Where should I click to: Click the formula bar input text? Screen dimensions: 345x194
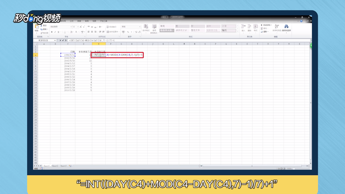coord(92,40)
